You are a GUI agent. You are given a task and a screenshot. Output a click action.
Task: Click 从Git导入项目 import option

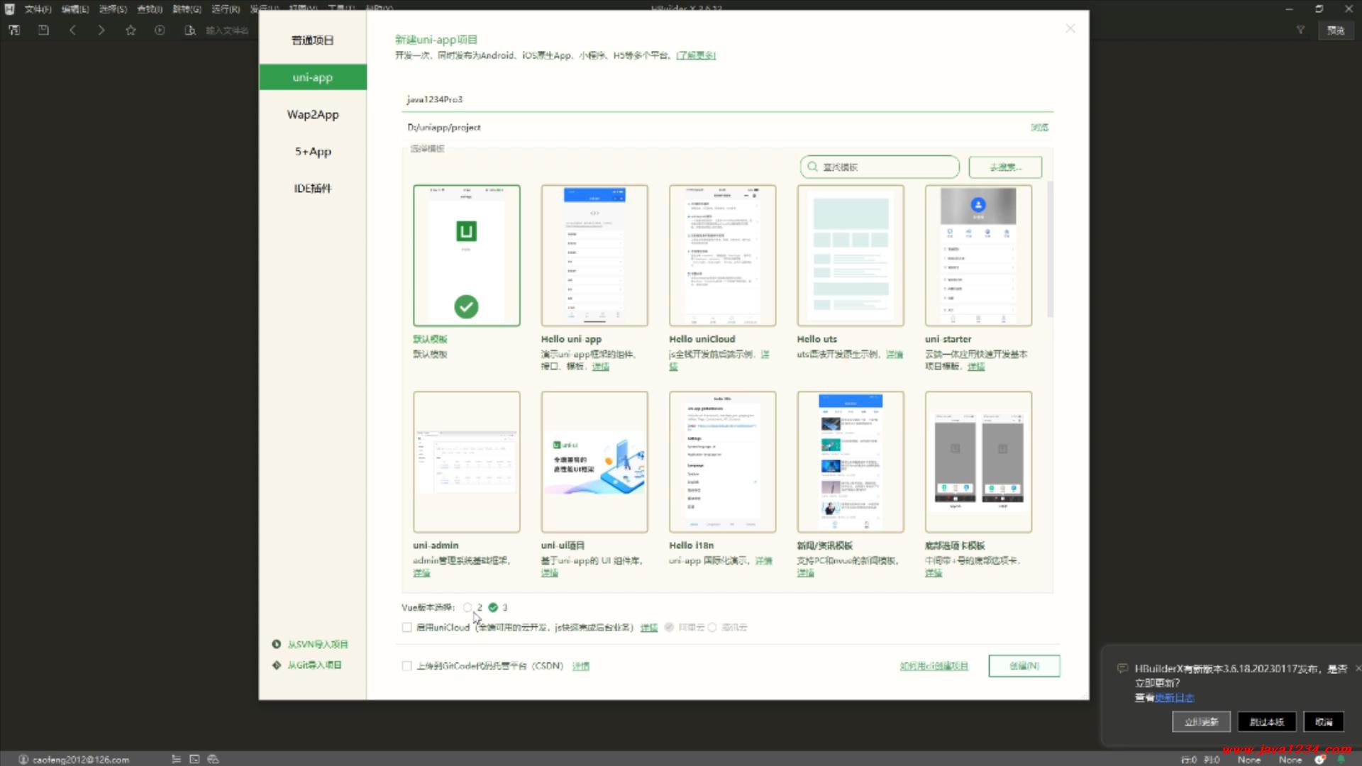pyautogui.click(x=307, y=665)
